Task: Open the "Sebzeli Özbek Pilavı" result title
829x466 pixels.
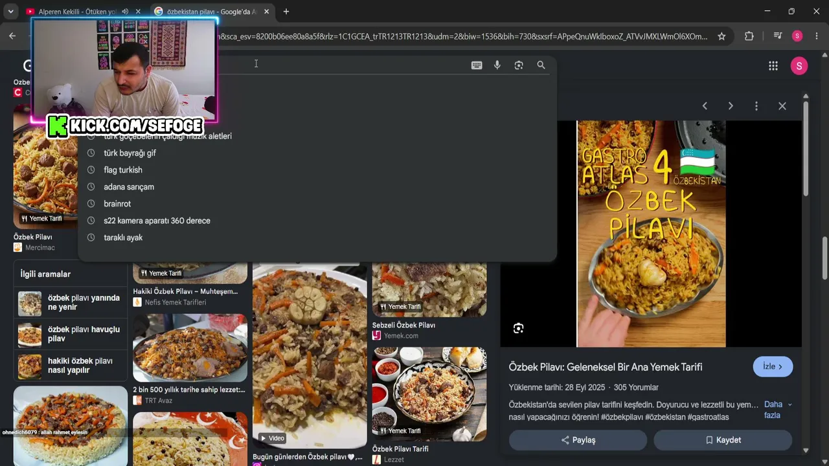Action: [x=403, y=325]
